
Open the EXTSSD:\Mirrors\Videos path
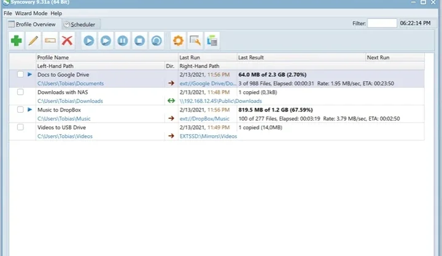pyautogui.click(x=208, y=136)
